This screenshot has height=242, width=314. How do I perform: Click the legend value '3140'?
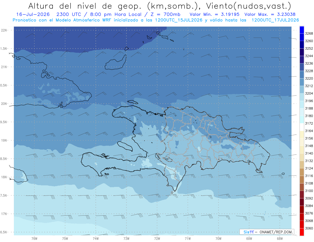click(x=309, y=153)
